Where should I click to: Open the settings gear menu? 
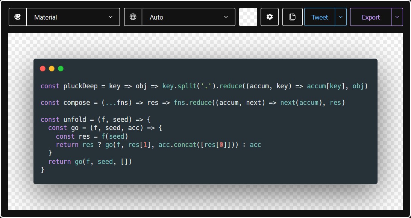pyautogui.click(x=269, y=17)
